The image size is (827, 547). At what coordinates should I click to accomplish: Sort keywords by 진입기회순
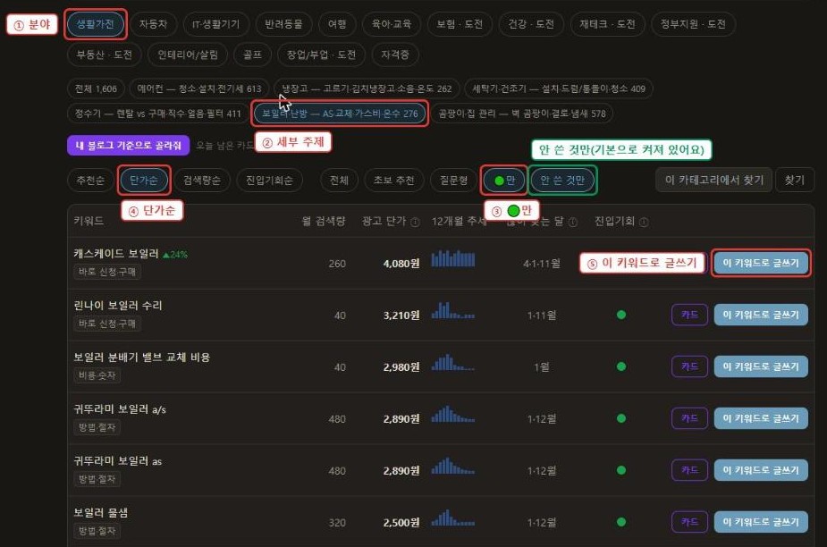pos(269,181)
